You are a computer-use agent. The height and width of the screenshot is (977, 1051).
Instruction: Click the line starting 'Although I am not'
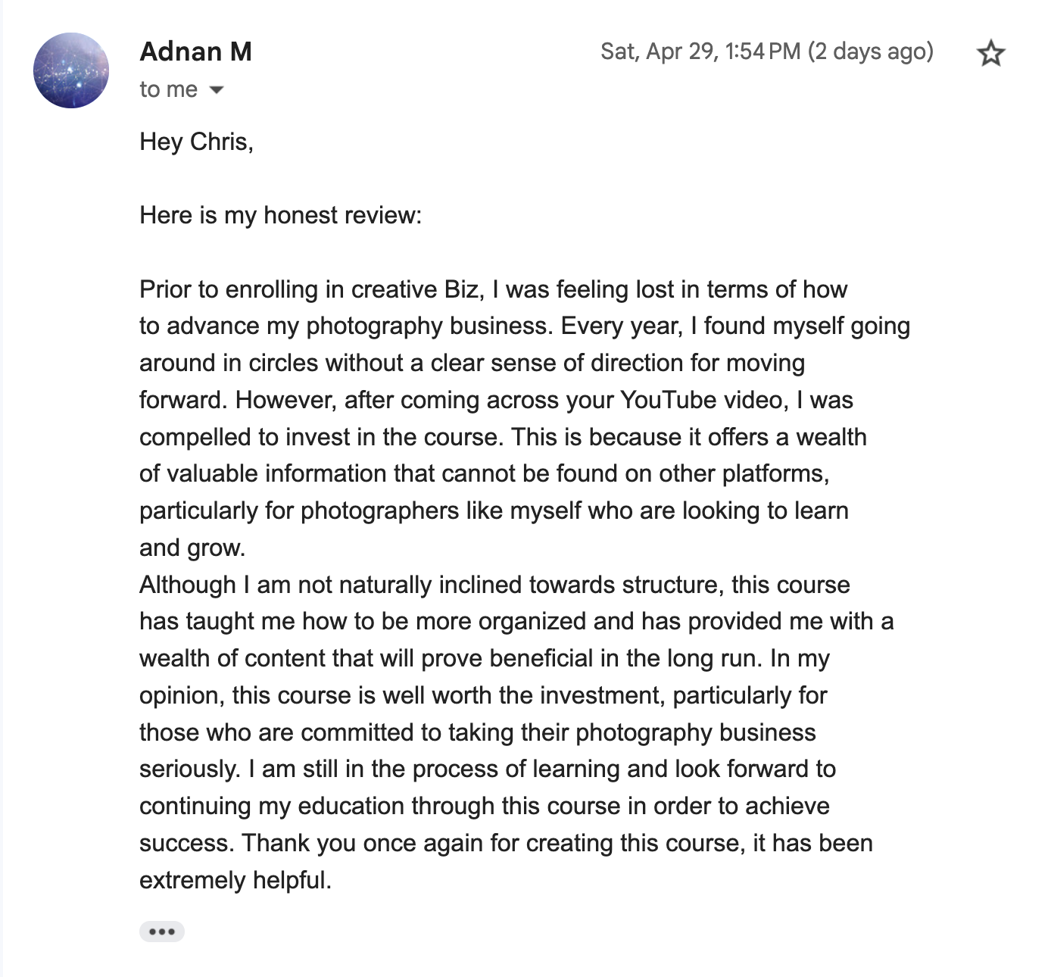(494, 585)
